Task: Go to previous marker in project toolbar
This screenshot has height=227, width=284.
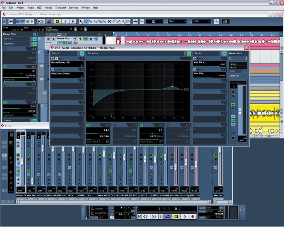Action: (39, 21)
